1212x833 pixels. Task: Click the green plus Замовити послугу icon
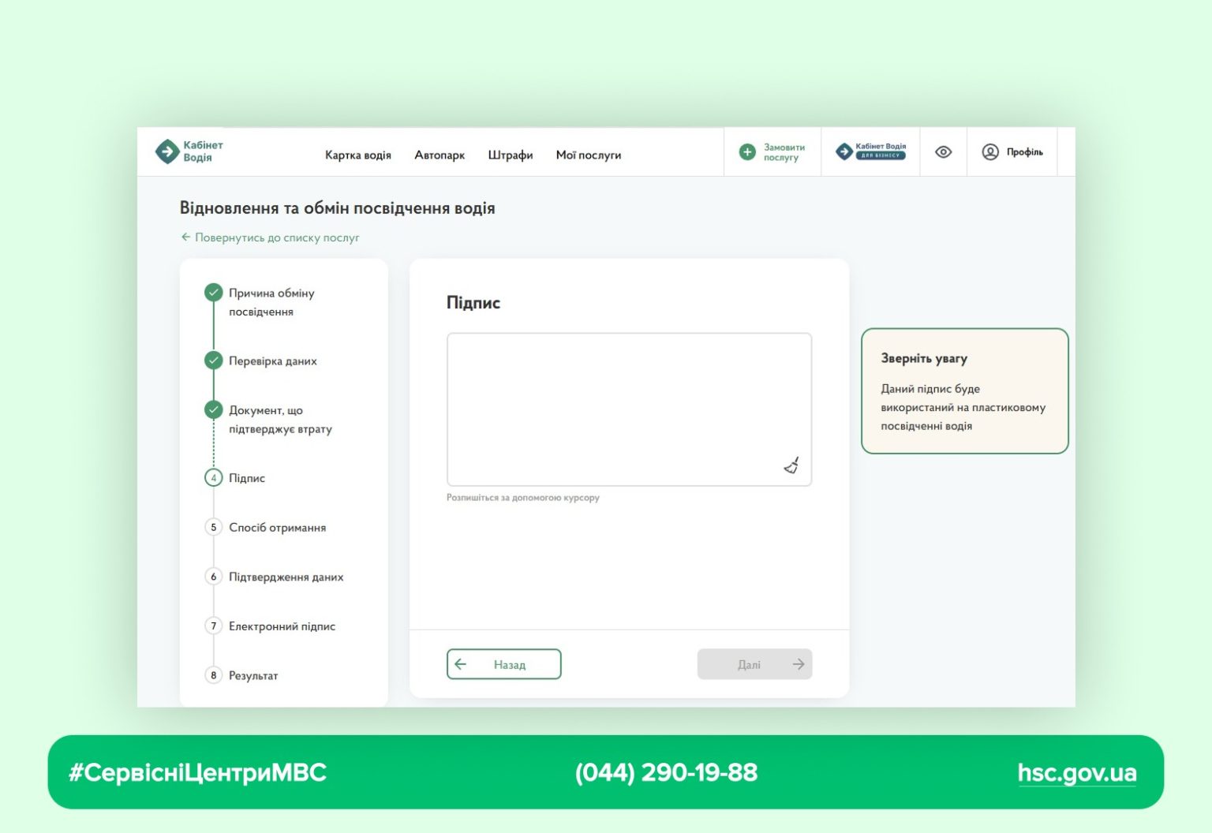click(747, 152)
